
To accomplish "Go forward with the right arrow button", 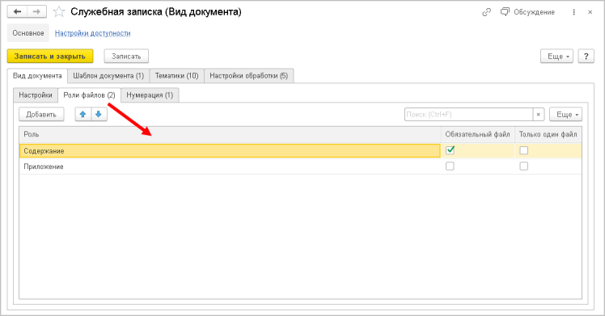I will 36,11.
